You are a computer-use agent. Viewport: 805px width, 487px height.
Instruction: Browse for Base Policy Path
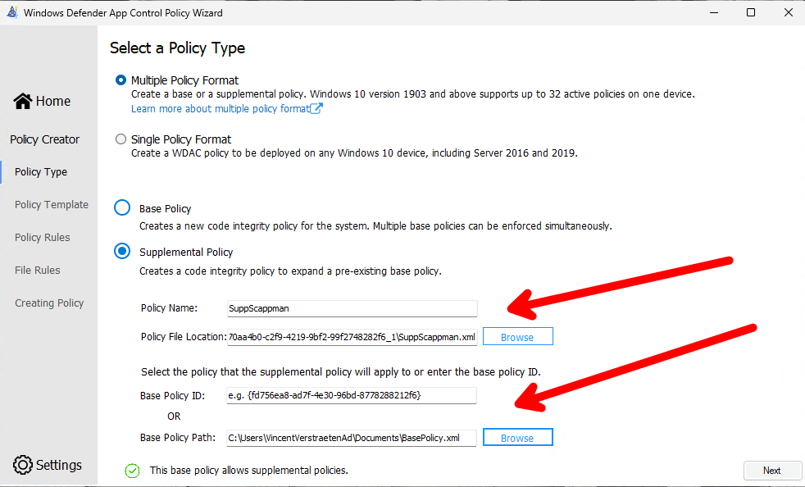(517, 438)
